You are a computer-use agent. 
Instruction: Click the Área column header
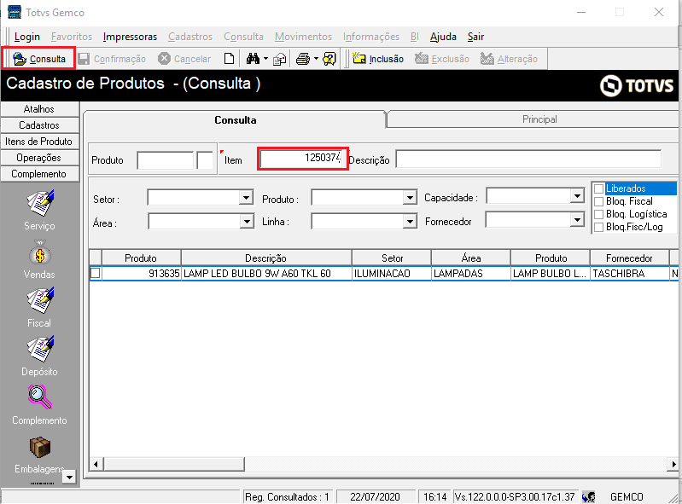coord(471,258)
